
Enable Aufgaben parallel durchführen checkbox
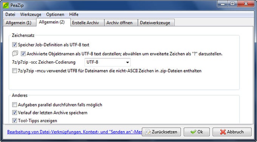coord(15,105)
